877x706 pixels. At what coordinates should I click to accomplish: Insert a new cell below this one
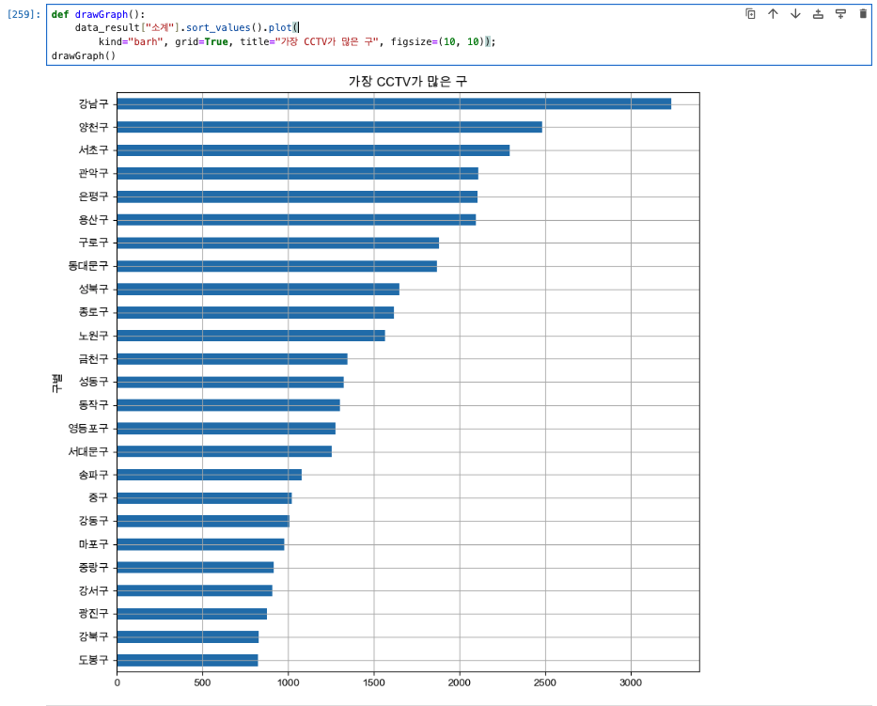coord(840,14)
